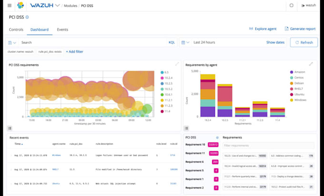
Task: Toggle the Amazon agent legend swatch
Action: pos(292,72)
